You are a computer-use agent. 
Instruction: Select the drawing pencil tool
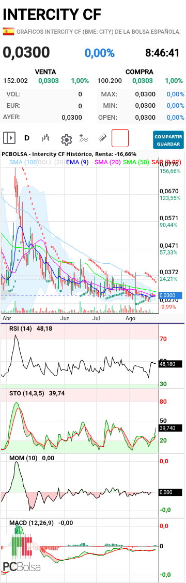point(102,138)
